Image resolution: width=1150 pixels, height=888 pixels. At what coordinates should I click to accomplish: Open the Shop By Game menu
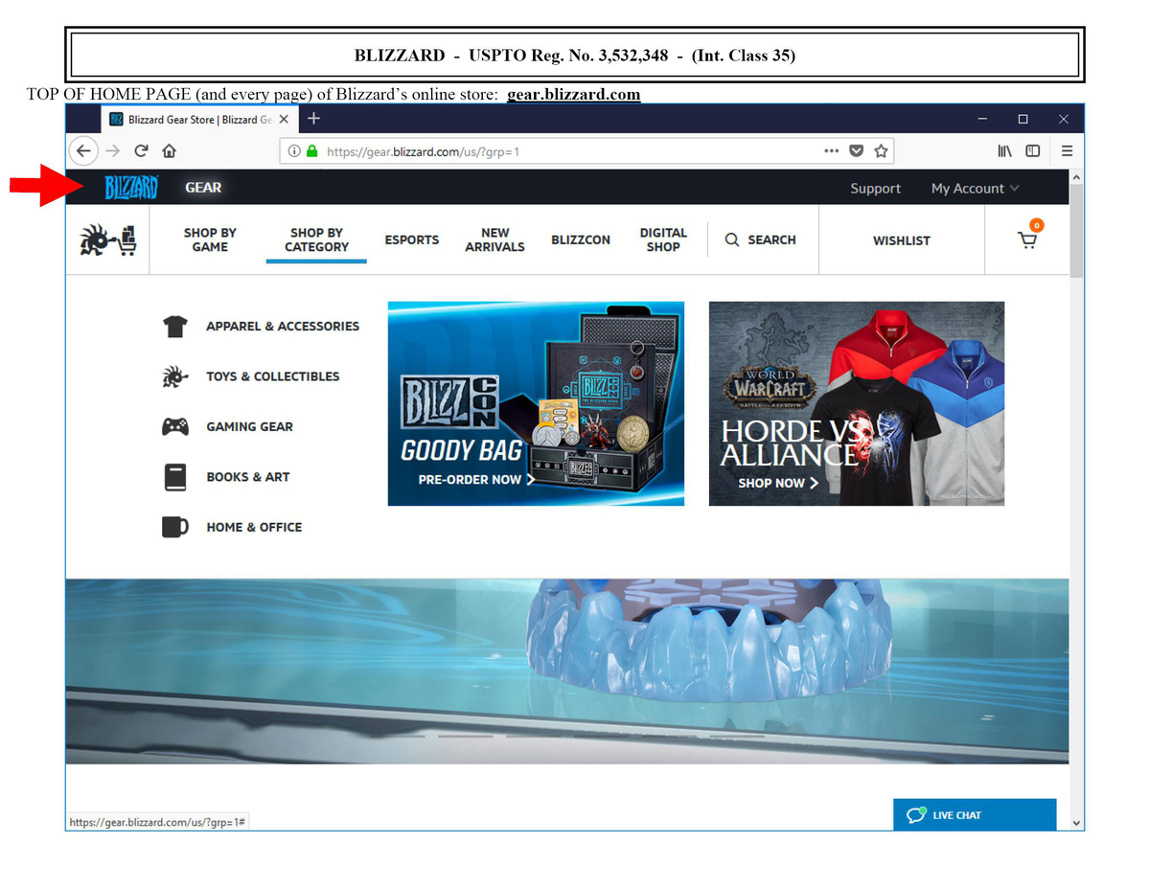click(210, 239)
